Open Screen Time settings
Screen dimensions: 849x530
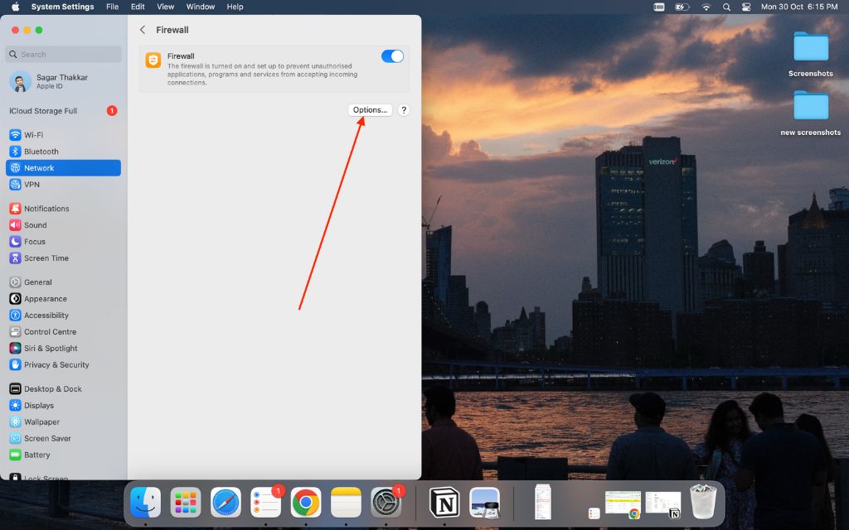pos(46,258)
